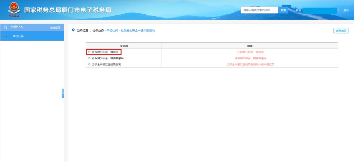Click the 定制业务 link in sidebar
This screenshot has height=162, width=354.
pos(55,27)
